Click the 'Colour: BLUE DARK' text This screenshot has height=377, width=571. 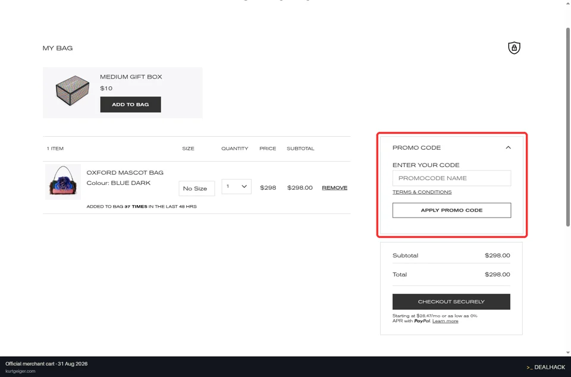coord(118,183)
